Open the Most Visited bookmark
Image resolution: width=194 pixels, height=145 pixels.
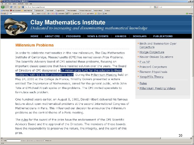tap(5, 10)
